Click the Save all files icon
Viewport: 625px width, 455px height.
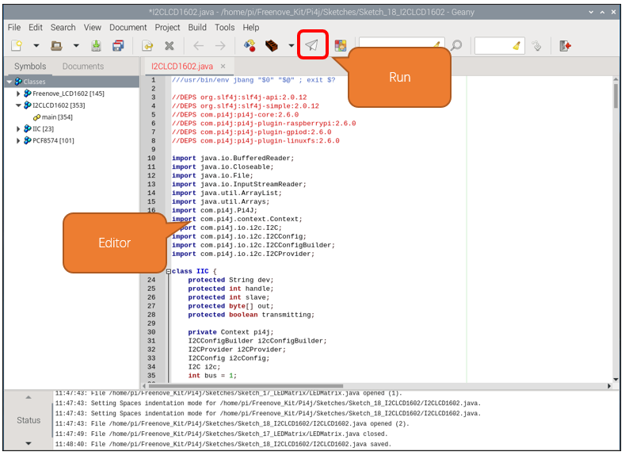[118, 45]
